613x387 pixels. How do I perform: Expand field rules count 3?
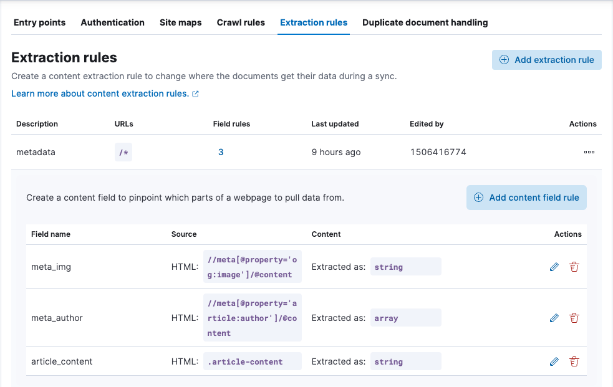(x=221, y=152)
